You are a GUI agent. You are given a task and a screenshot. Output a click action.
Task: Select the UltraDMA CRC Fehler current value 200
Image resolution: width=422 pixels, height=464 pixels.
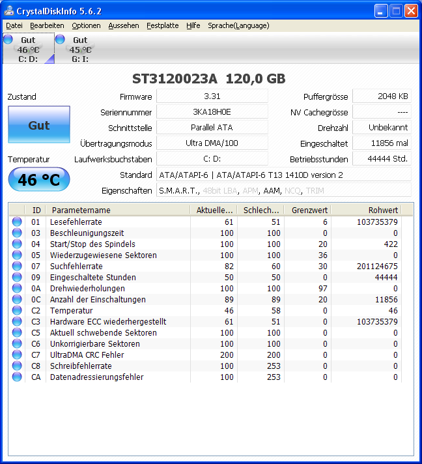pos(227,355)
